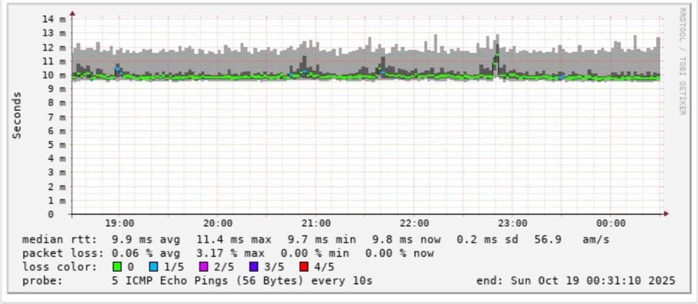This screenshot has width=698, height=304.
Task: Click the 21:00 time axis label
Action: pos(316,223)
